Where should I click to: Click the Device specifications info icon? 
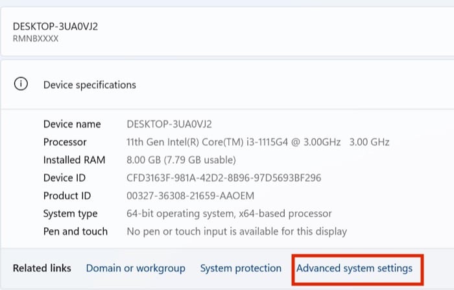pyautogui.click(x=21, y=84)
